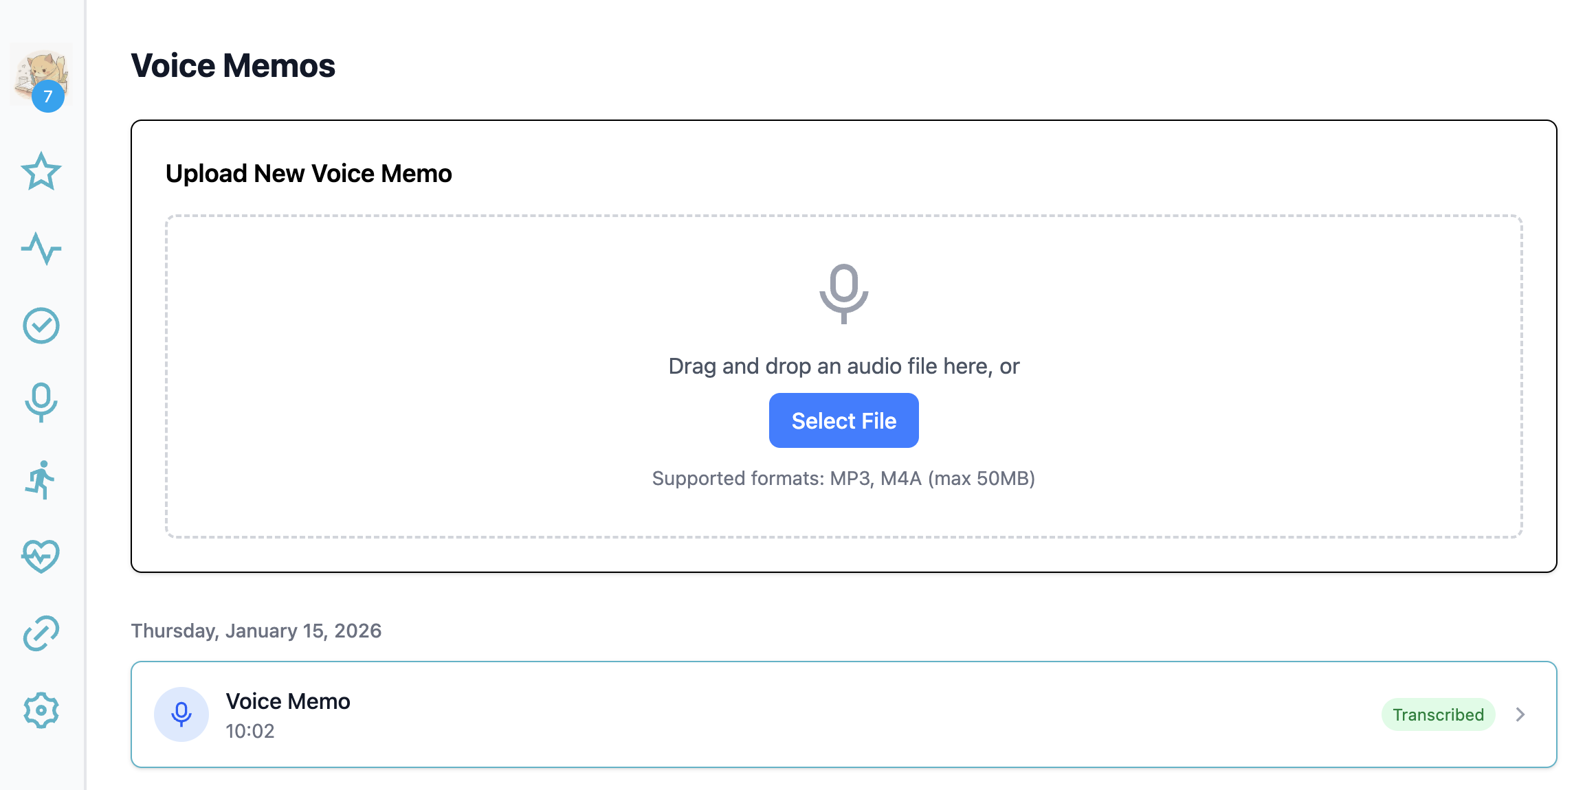
Task: Select the microphone icon in the sidebar
Action: tap(41, 402)
